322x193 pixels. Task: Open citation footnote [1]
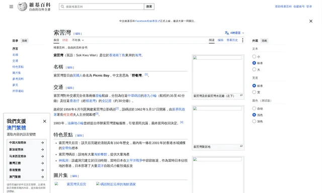point(146,74)
